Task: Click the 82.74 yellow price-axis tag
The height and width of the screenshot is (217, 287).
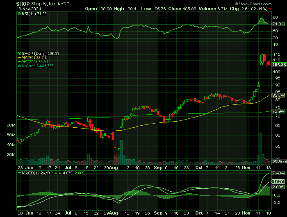Action: (278, 95)
